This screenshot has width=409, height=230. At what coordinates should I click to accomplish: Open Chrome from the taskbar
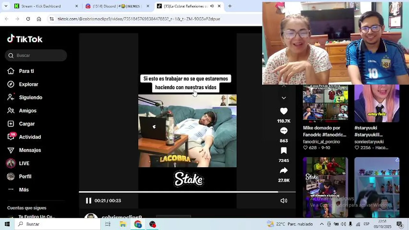138,224
